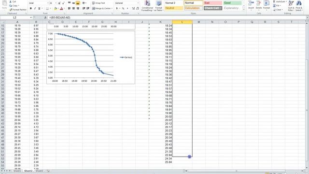The width and height of the screenshot is (309, 174).
Task: Click the vertical scrollbar
Action: tap(307, 96)
